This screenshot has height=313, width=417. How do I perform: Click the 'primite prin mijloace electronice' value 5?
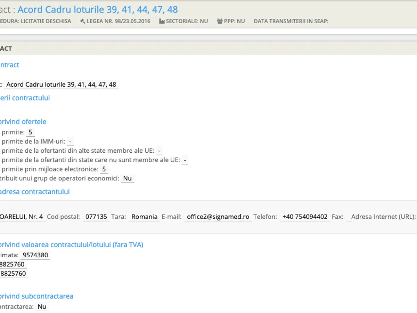pos(104,169)
